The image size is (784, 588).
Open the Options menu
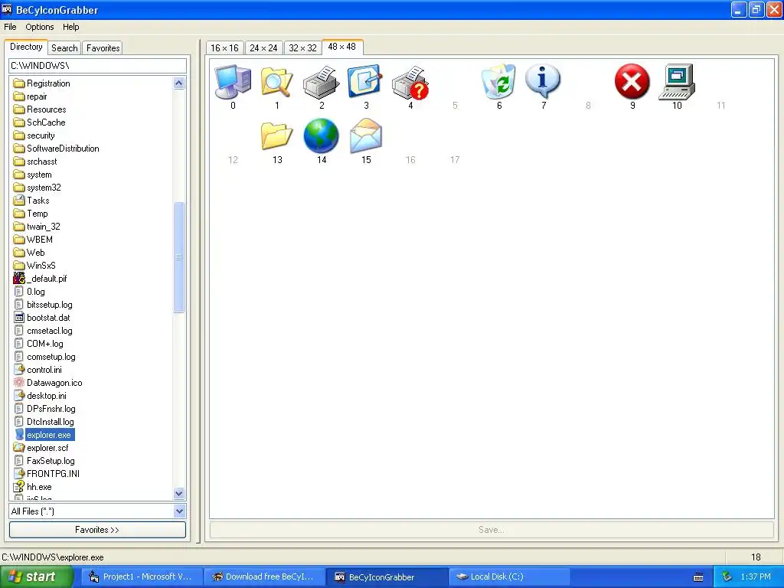[40, 27]
